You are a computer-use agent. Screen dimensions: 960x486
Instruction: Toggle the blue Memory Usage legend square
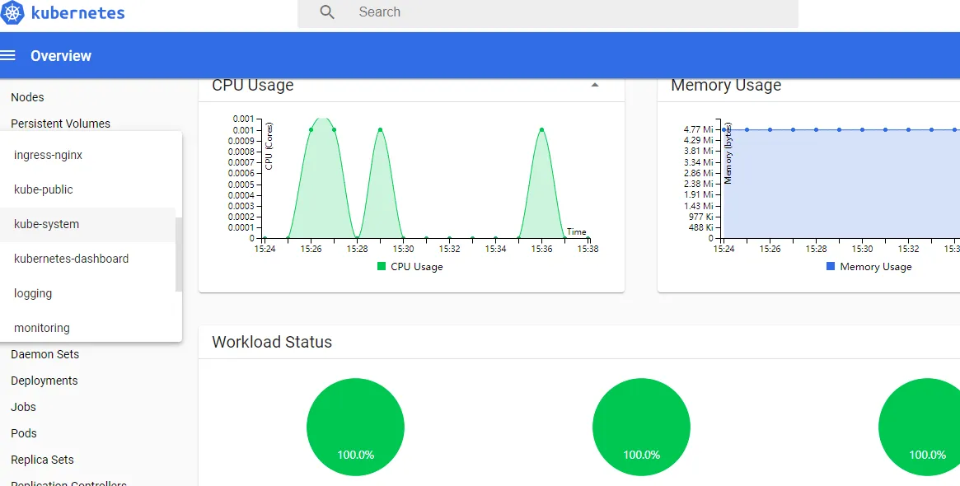tap(830, 266)
